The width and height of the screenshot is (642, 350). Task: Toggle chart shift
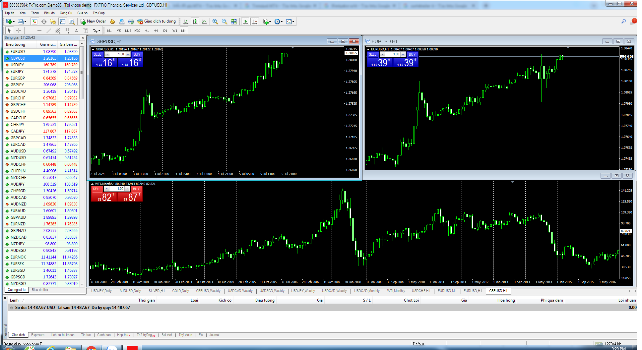click(x=255, y=22)
